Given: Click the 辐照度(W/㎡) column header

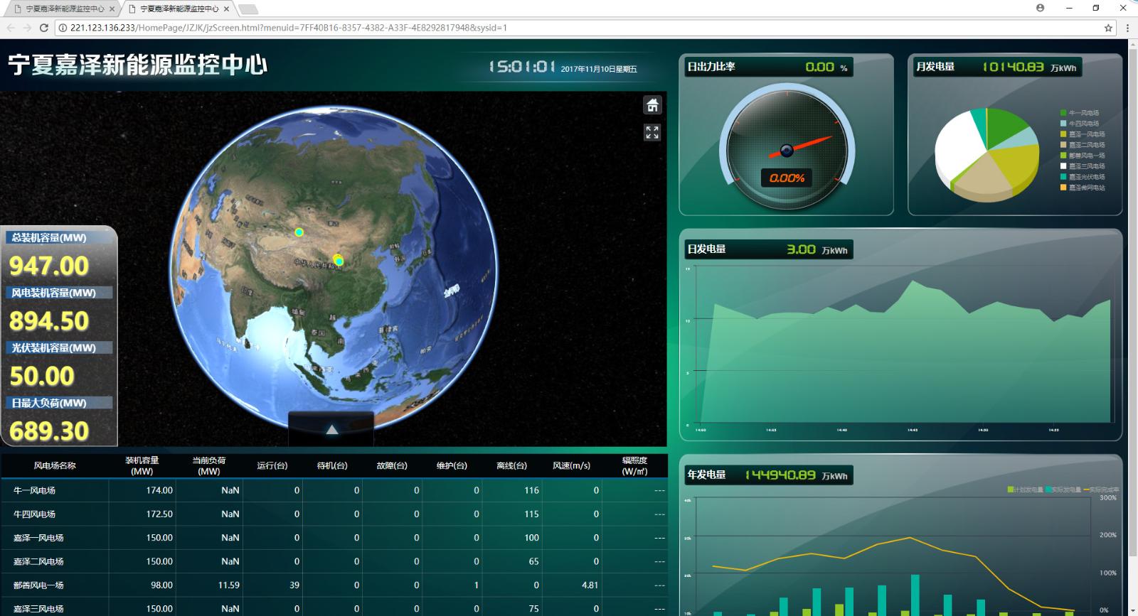Looking at the screenshot, I should 634,466.
